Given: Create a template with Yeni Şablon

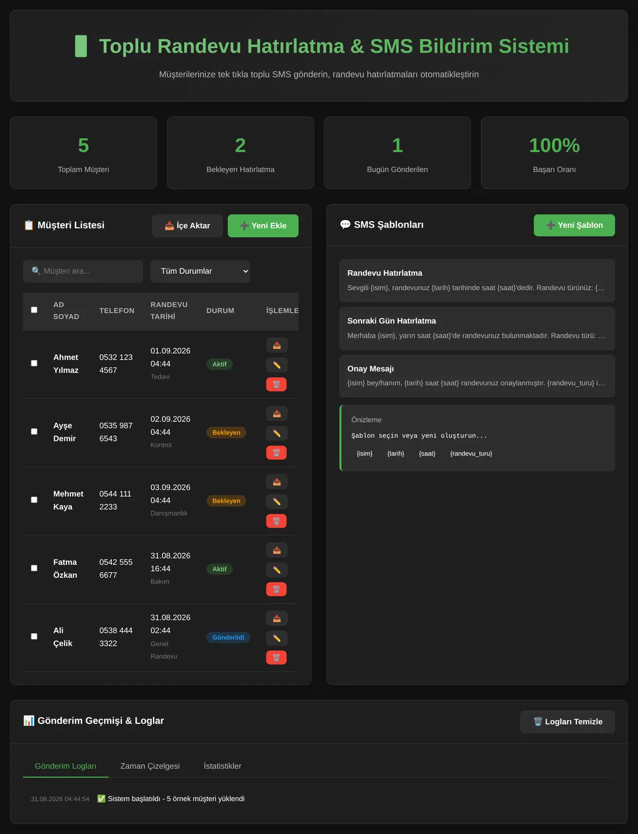Looking at the screenshot, I should click(574, 225).
